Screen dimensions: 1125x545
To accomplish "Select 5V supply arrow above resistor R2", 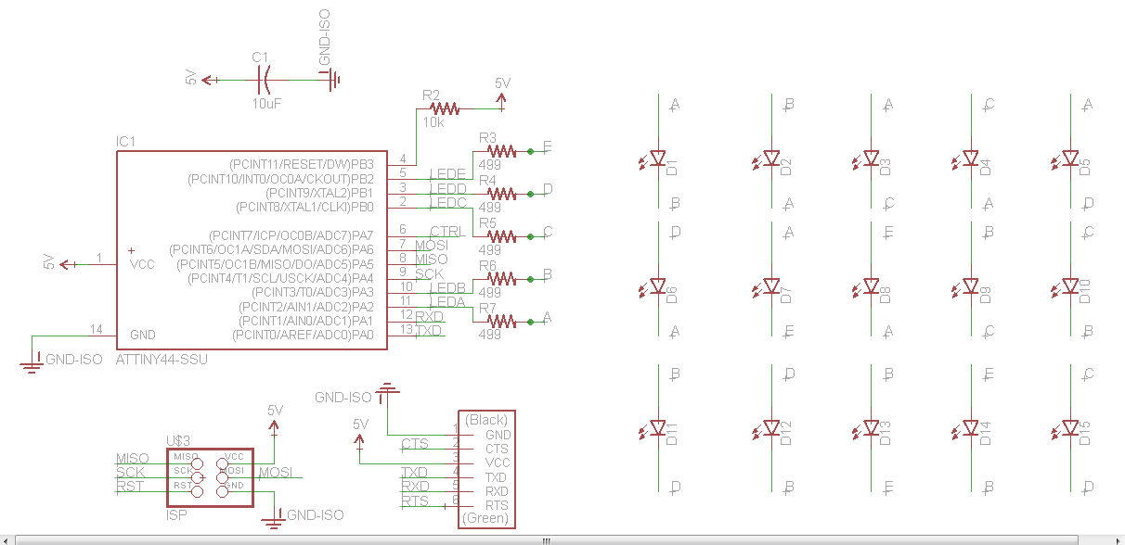I will 502,101.
